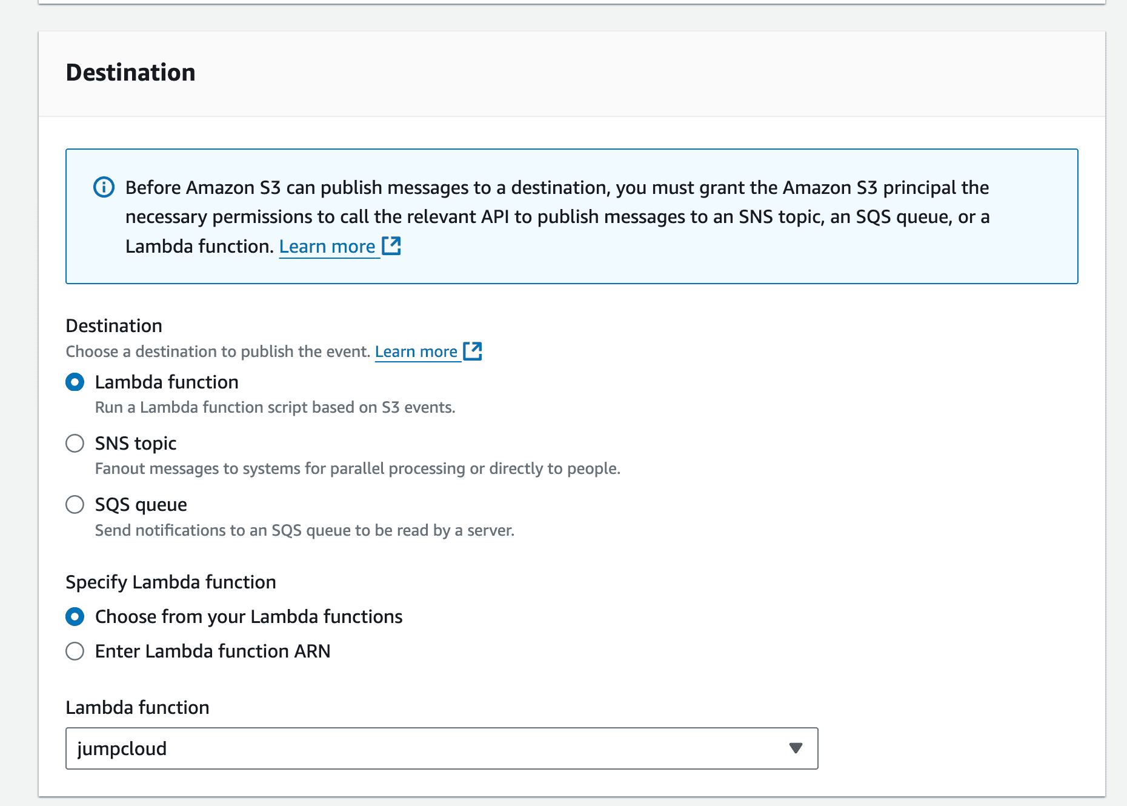Click the "Enter Lambda function ARN" label text
The image size is (1127, 806).
[213, 651]
